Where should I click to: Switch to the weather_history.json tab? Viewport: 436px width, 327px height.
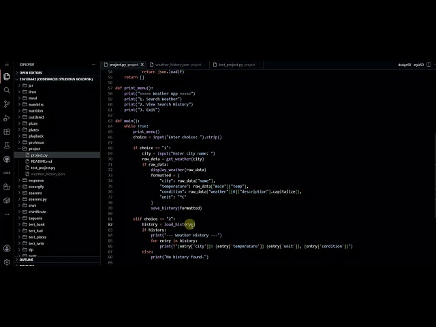coord(178,65)
